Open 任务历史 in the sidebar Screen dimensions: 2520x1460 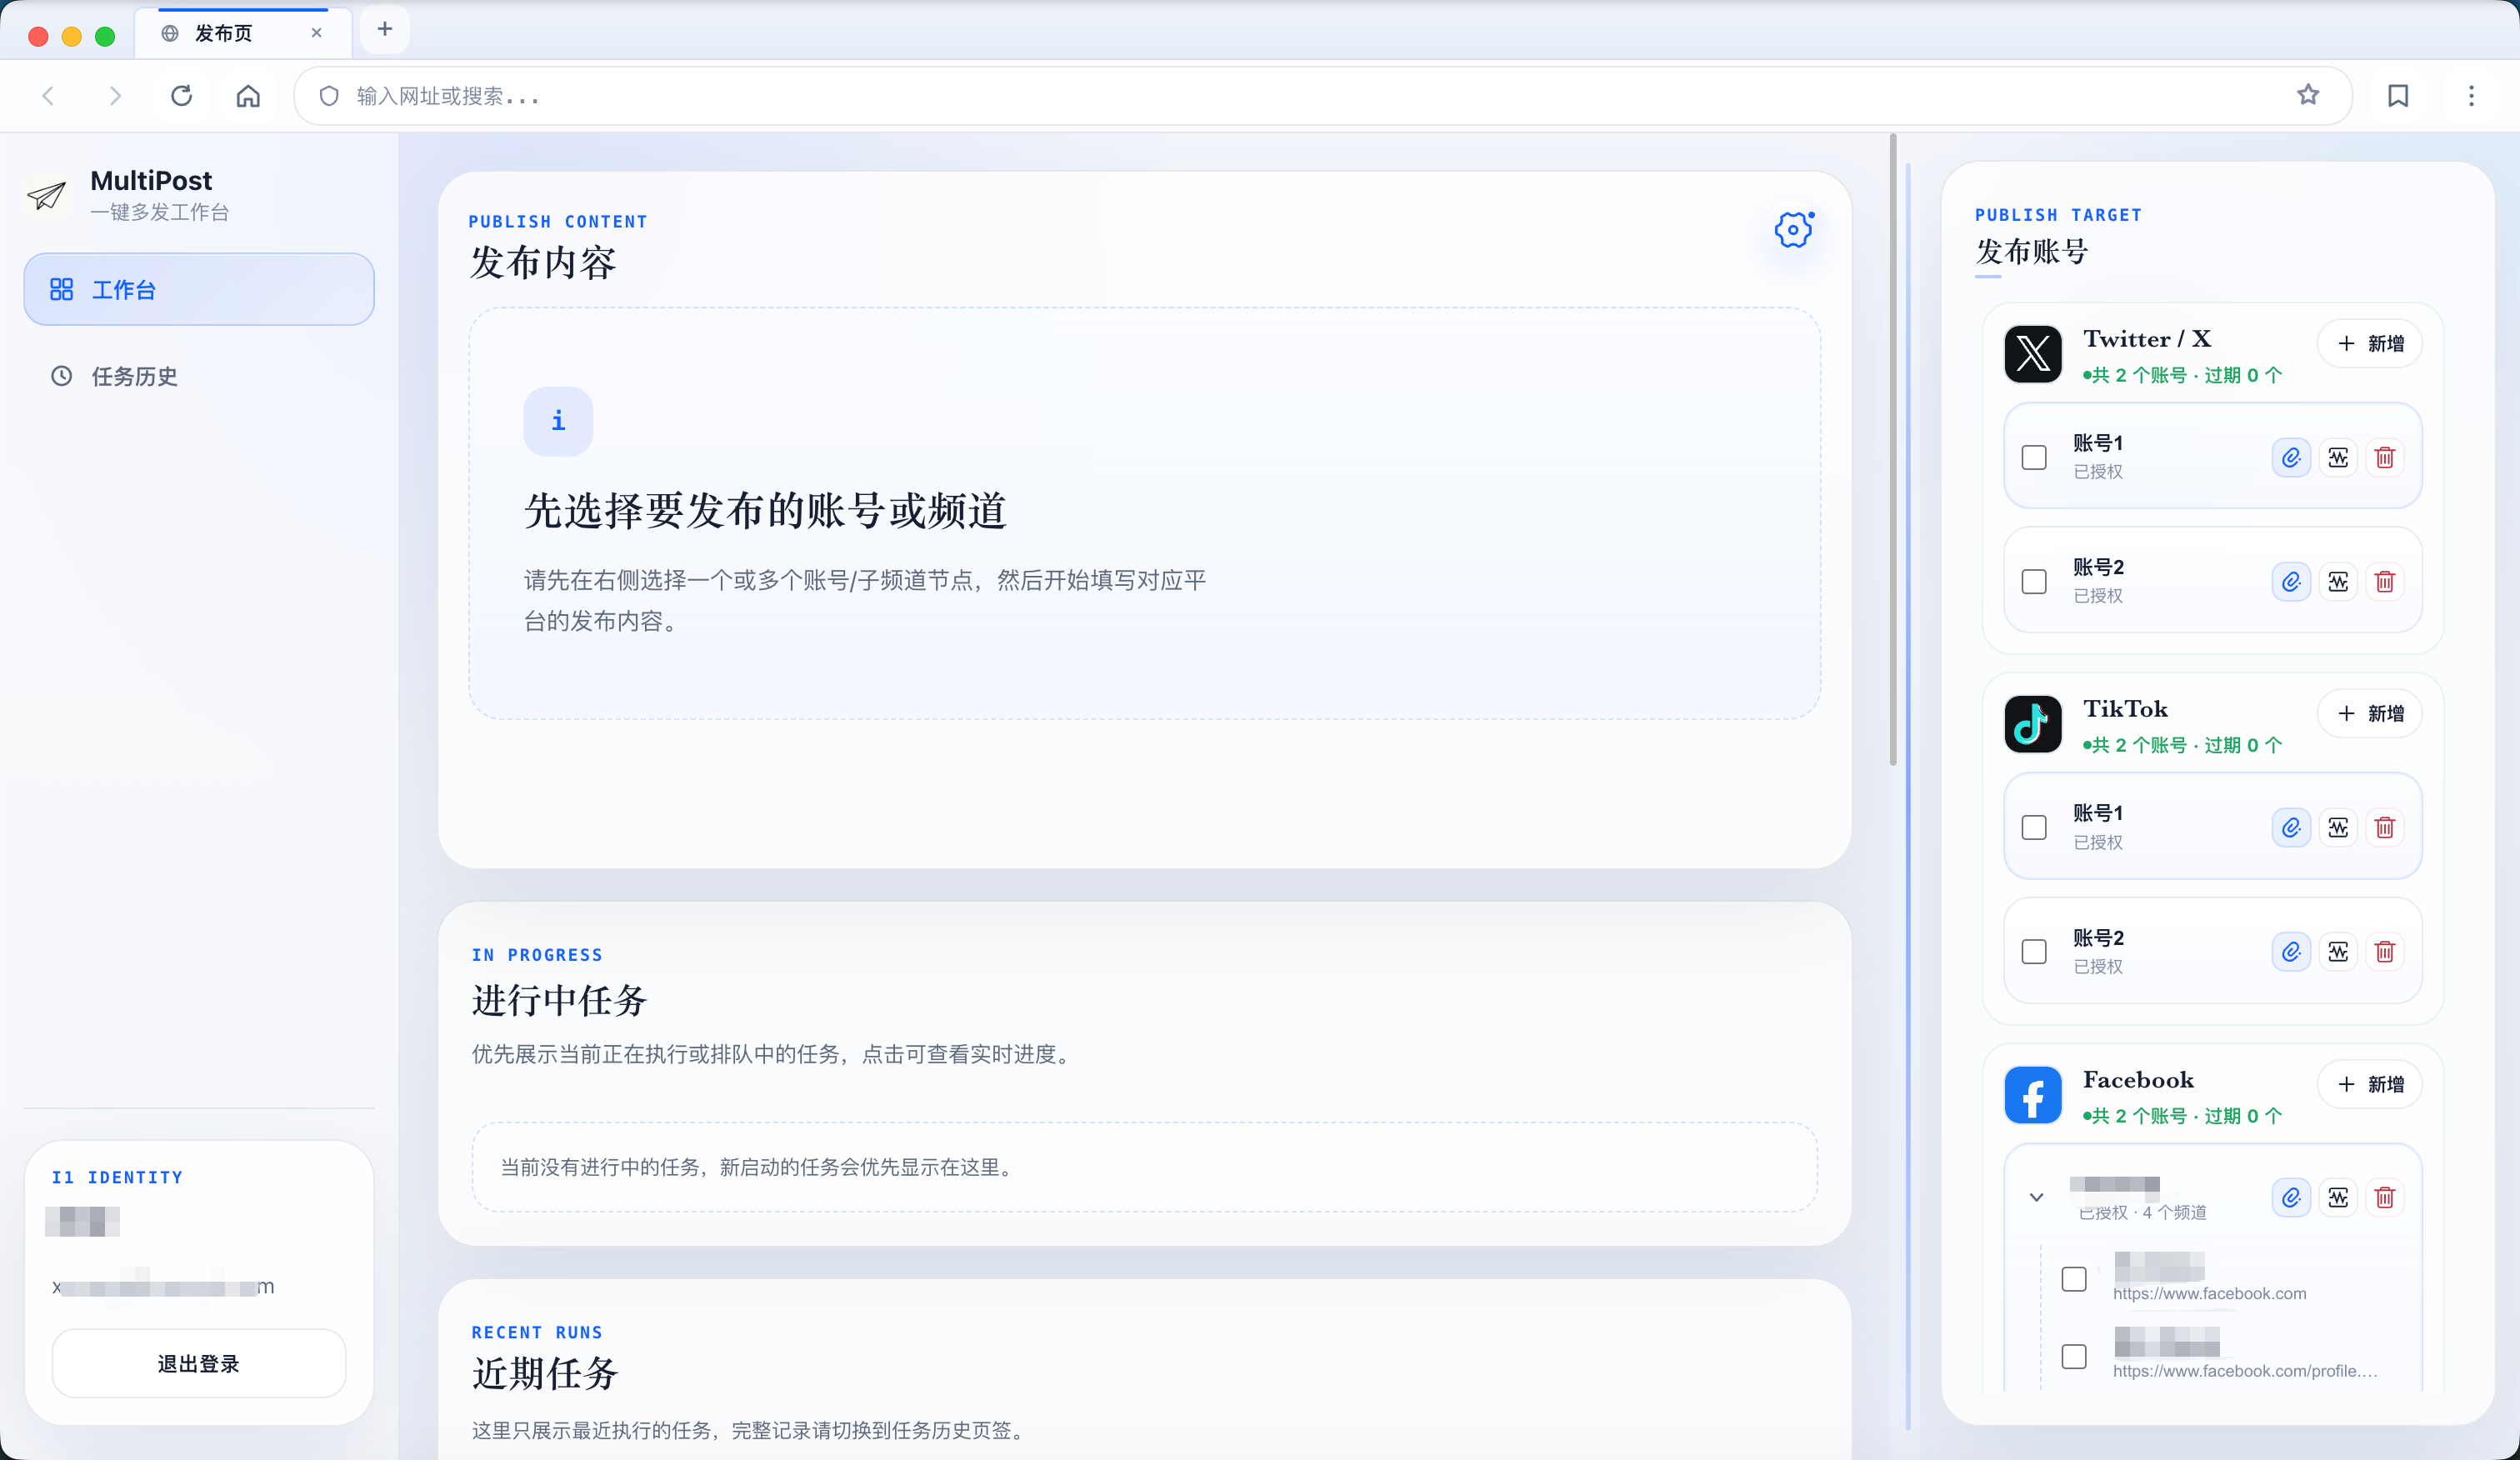(199, 376)
